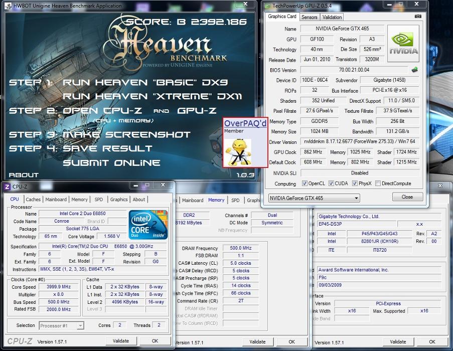The width and height of the screenshot is (453, 351).
Task: Click the DRAM Frequency value 500.0 MHz
Action: click(241, 248)
